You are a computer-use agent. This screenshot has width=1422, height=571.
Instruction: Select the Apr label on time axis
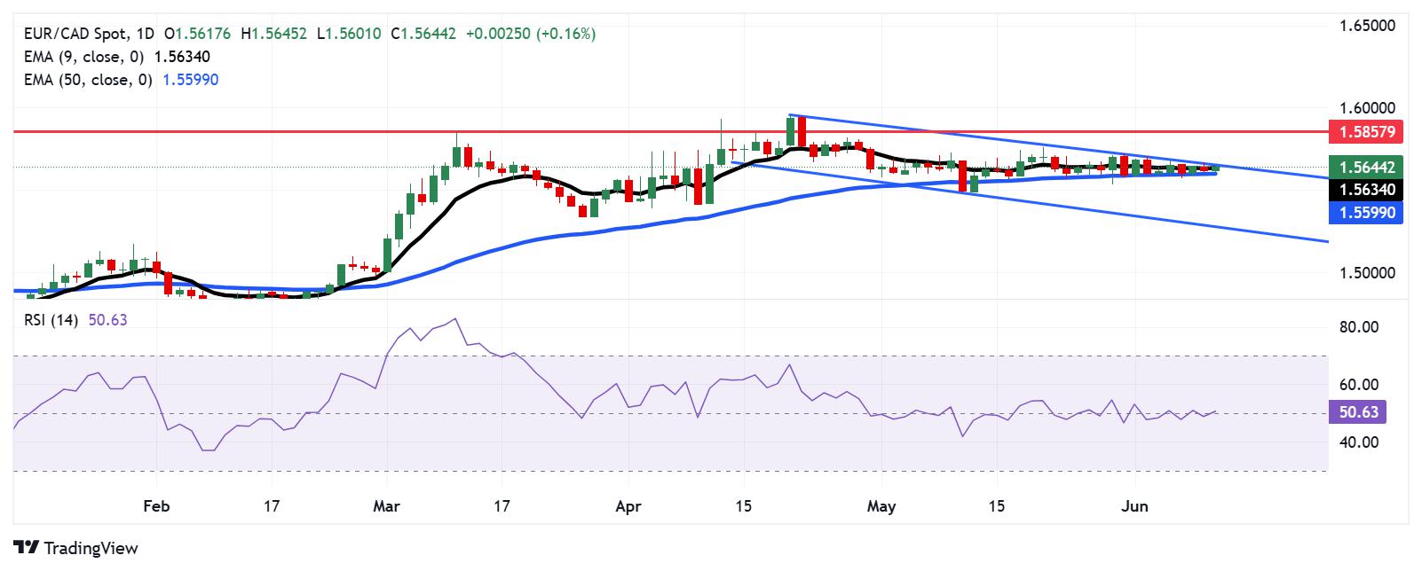pos(628,506)
